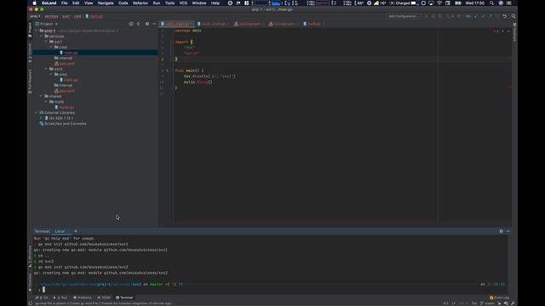Click the fmt.Println line in editor
The image size is (545, 306).
pos(209,76)
